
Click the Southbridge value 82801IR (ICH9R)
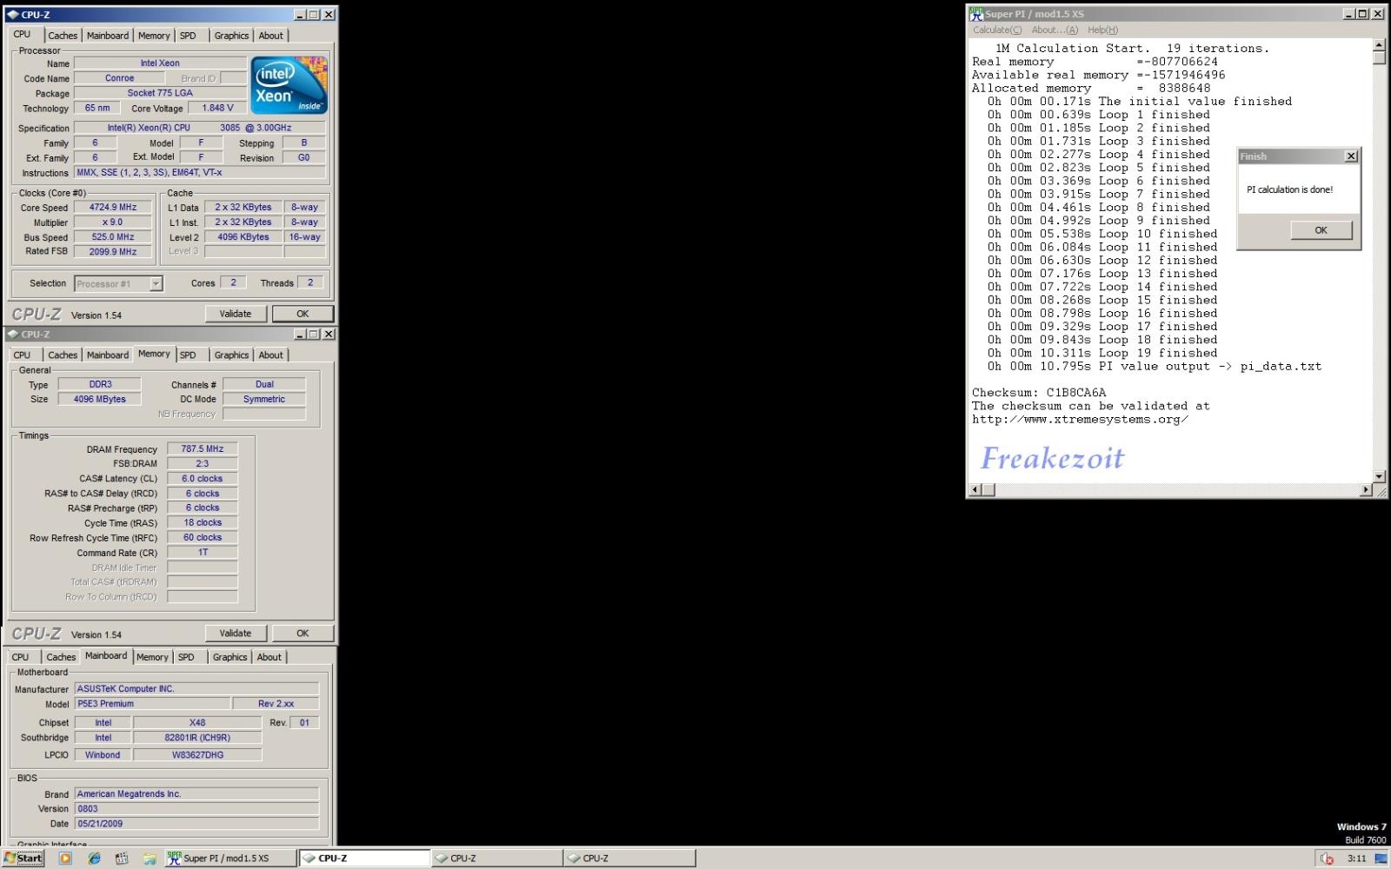point(197,738)
